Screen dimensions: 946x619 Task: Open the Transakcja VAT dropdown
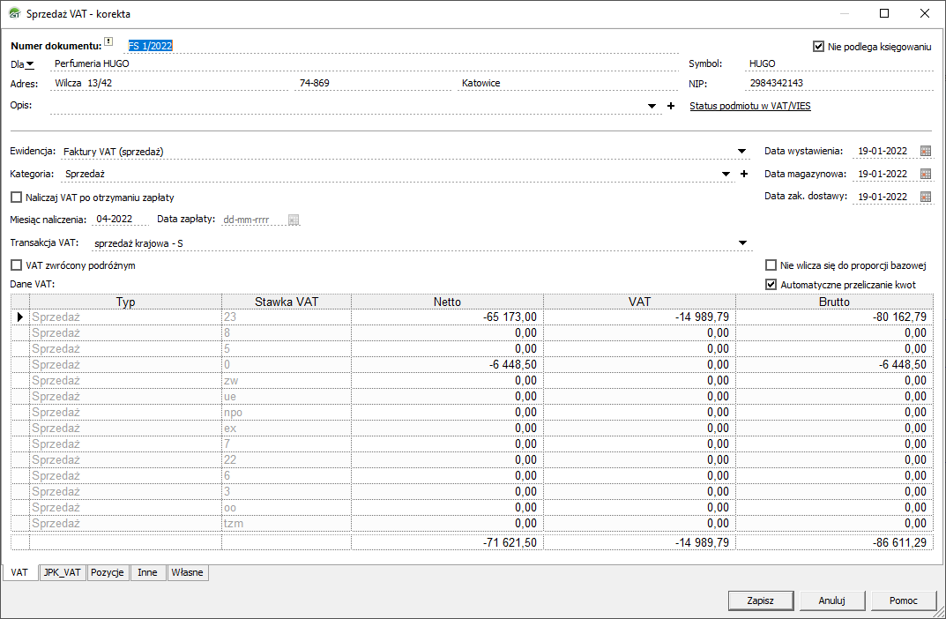coord(742,243)
